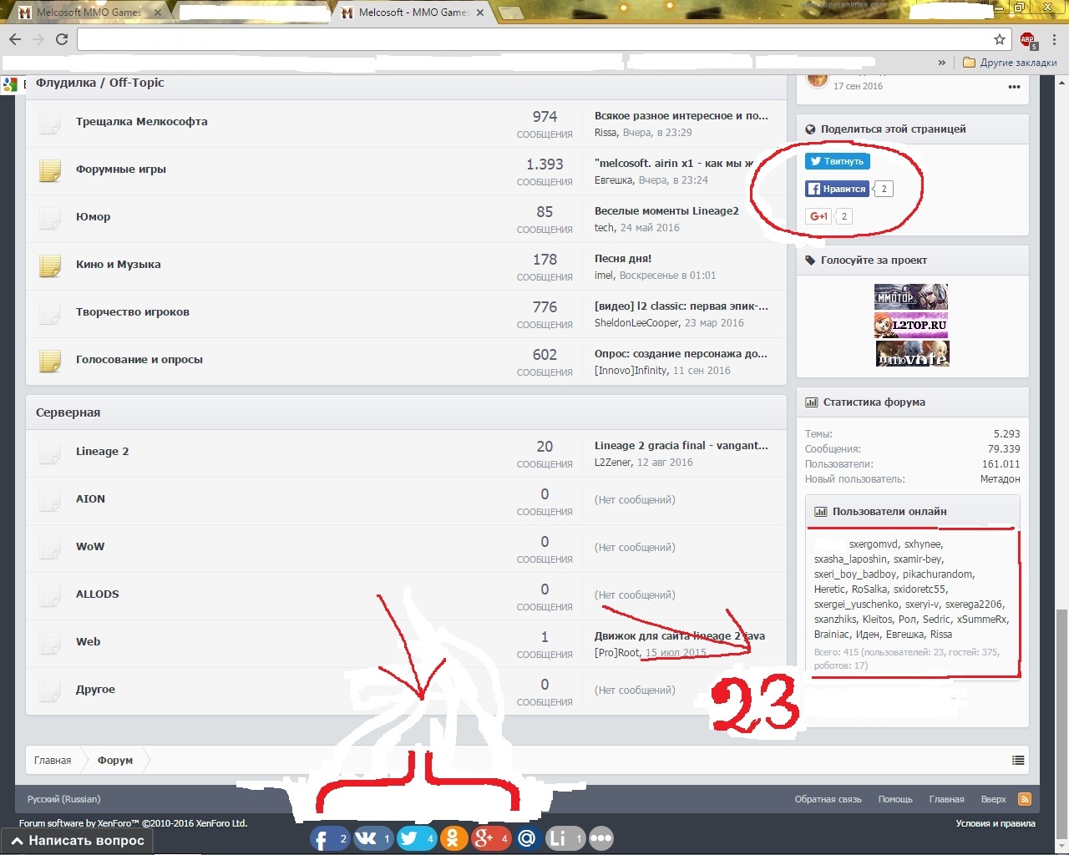Open more share options ellipsis icon
The image size is (1069, 855).
tap(601, 838)
